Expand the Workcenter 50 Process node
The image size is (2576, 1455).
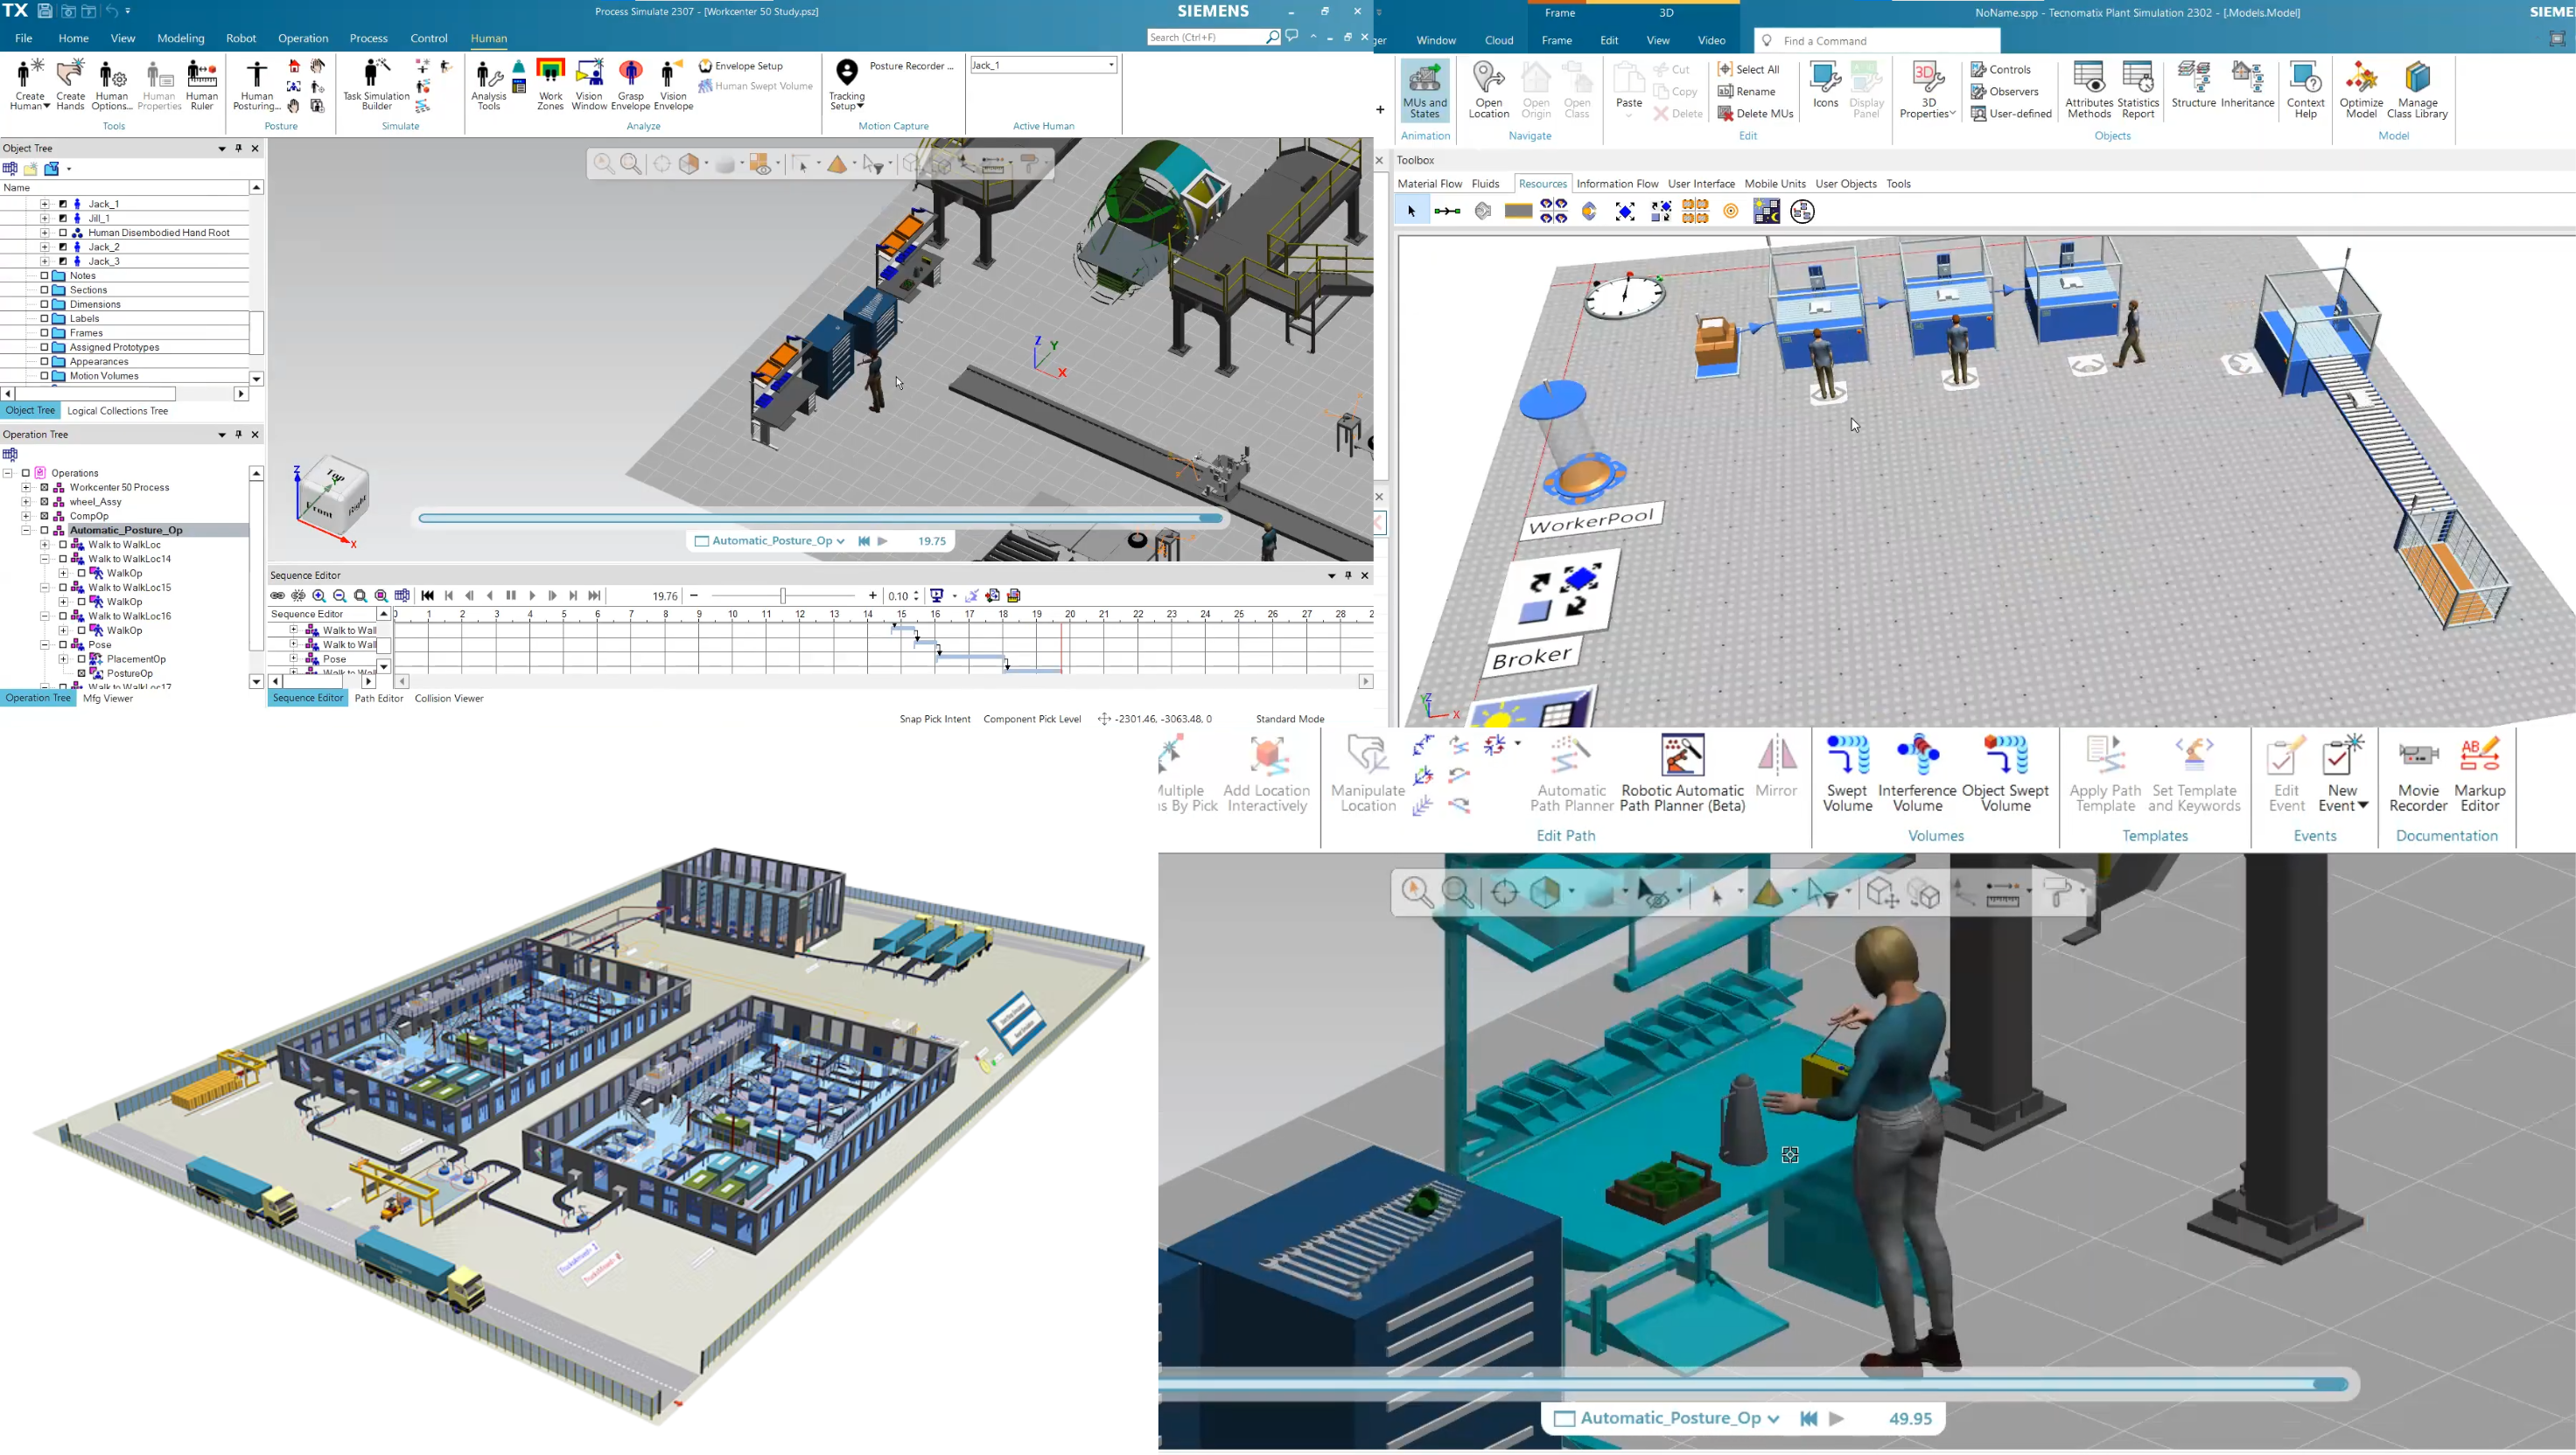26,488
